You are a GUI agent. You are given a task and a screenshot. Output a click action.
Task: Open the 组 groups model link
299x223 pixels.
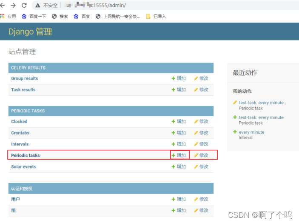pyautogui.click(x=13, y=211)
